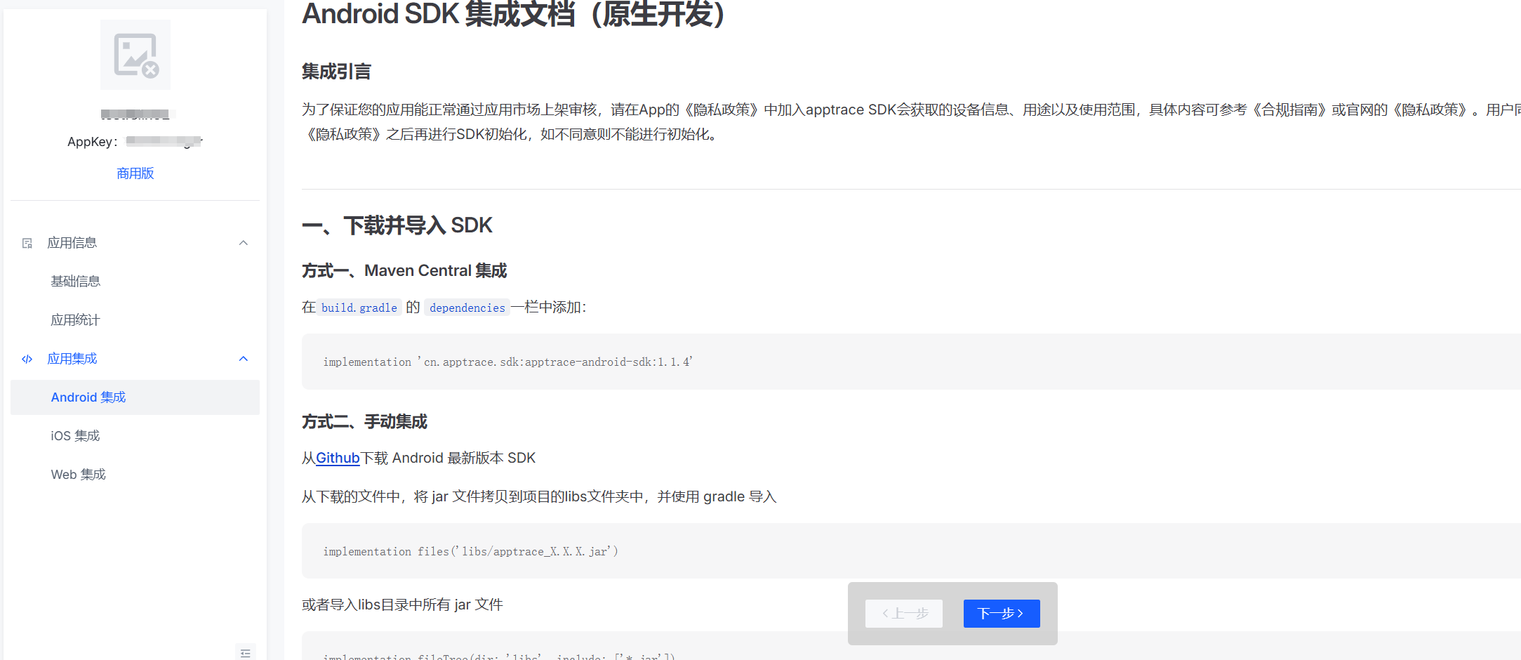Screen dimensions: 1521x660
Task: Click the implementation files libs code line
Action: (470, 552)
